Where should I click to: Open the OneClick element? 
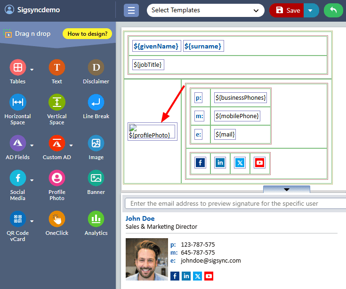[56, 219]
